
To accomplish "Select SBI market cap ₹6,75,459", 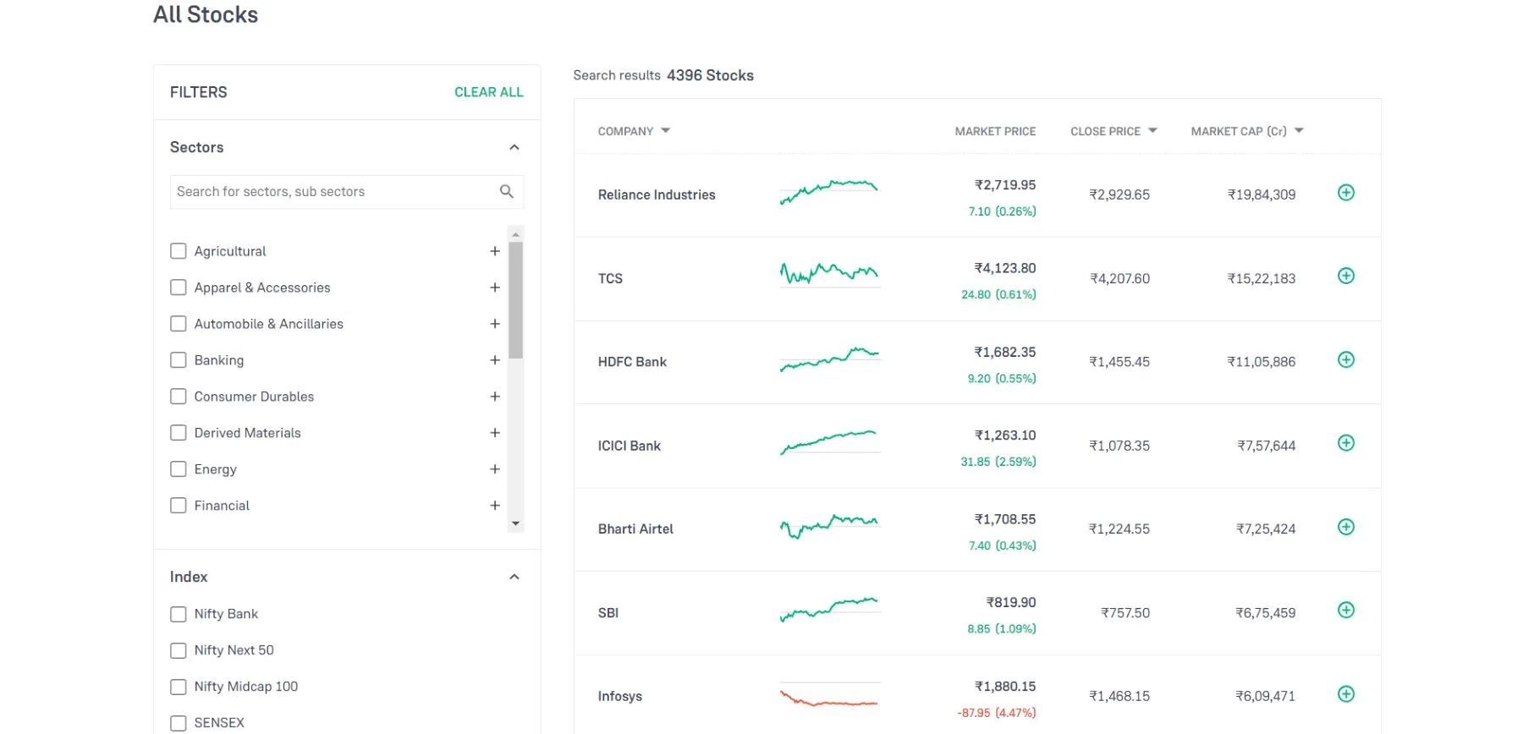I will (1265, 613).
